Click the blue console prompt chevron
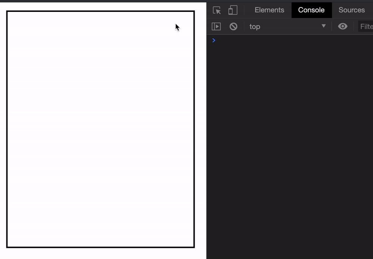Viewport: 373px width, 259px height. click(x=214, y=40)
